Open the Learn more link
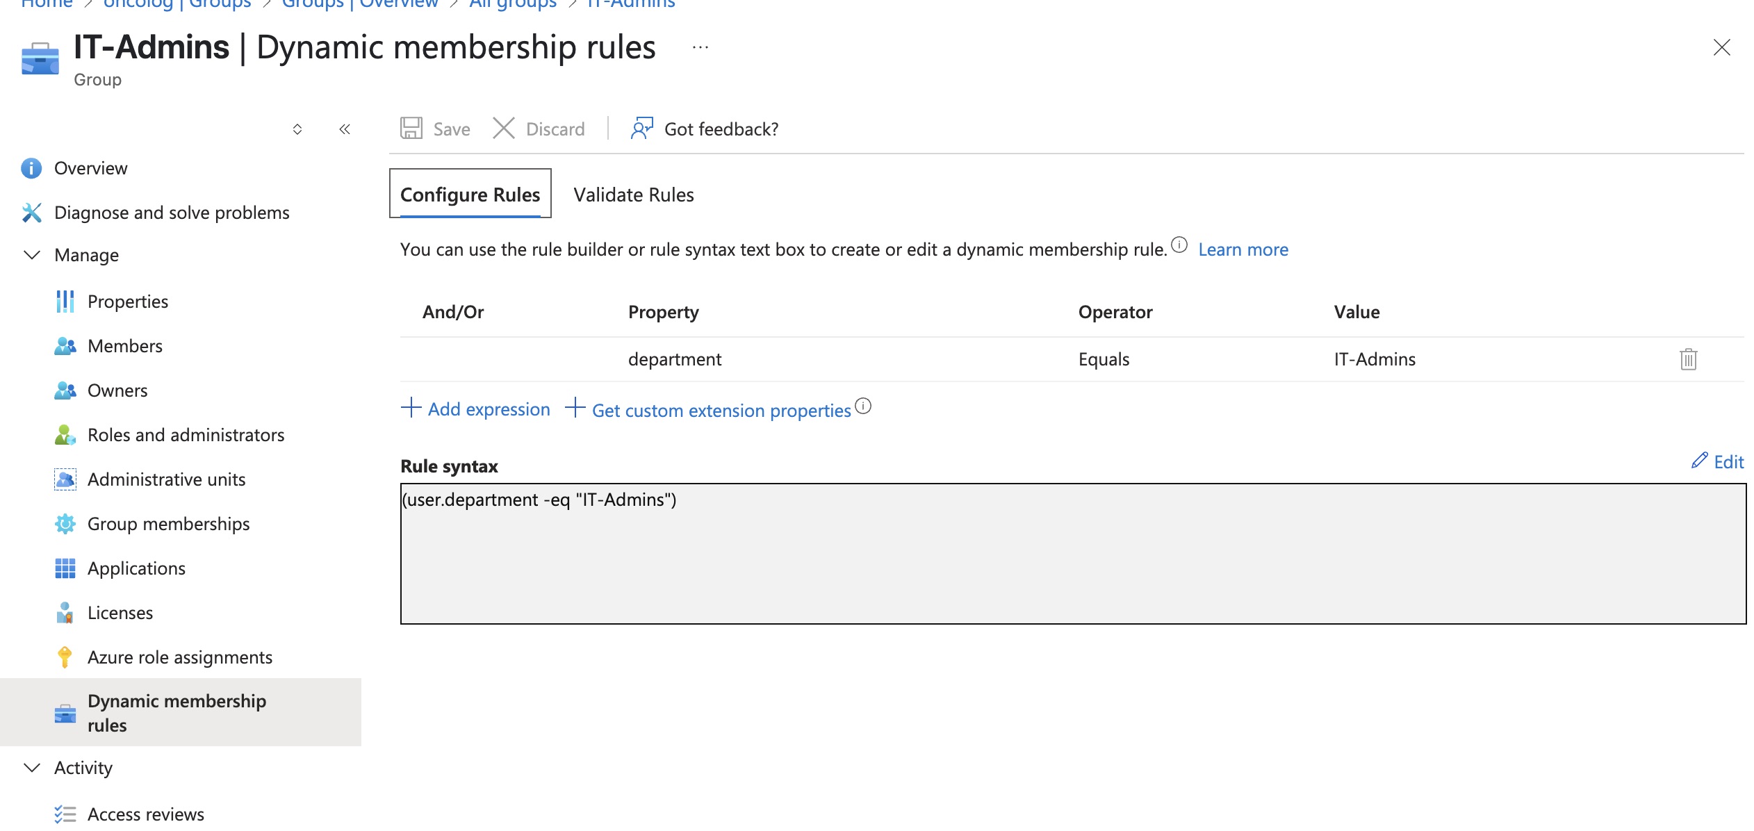Viewport: 1754px width, 831px height. pyautogui.click(x=1243, y=249)
